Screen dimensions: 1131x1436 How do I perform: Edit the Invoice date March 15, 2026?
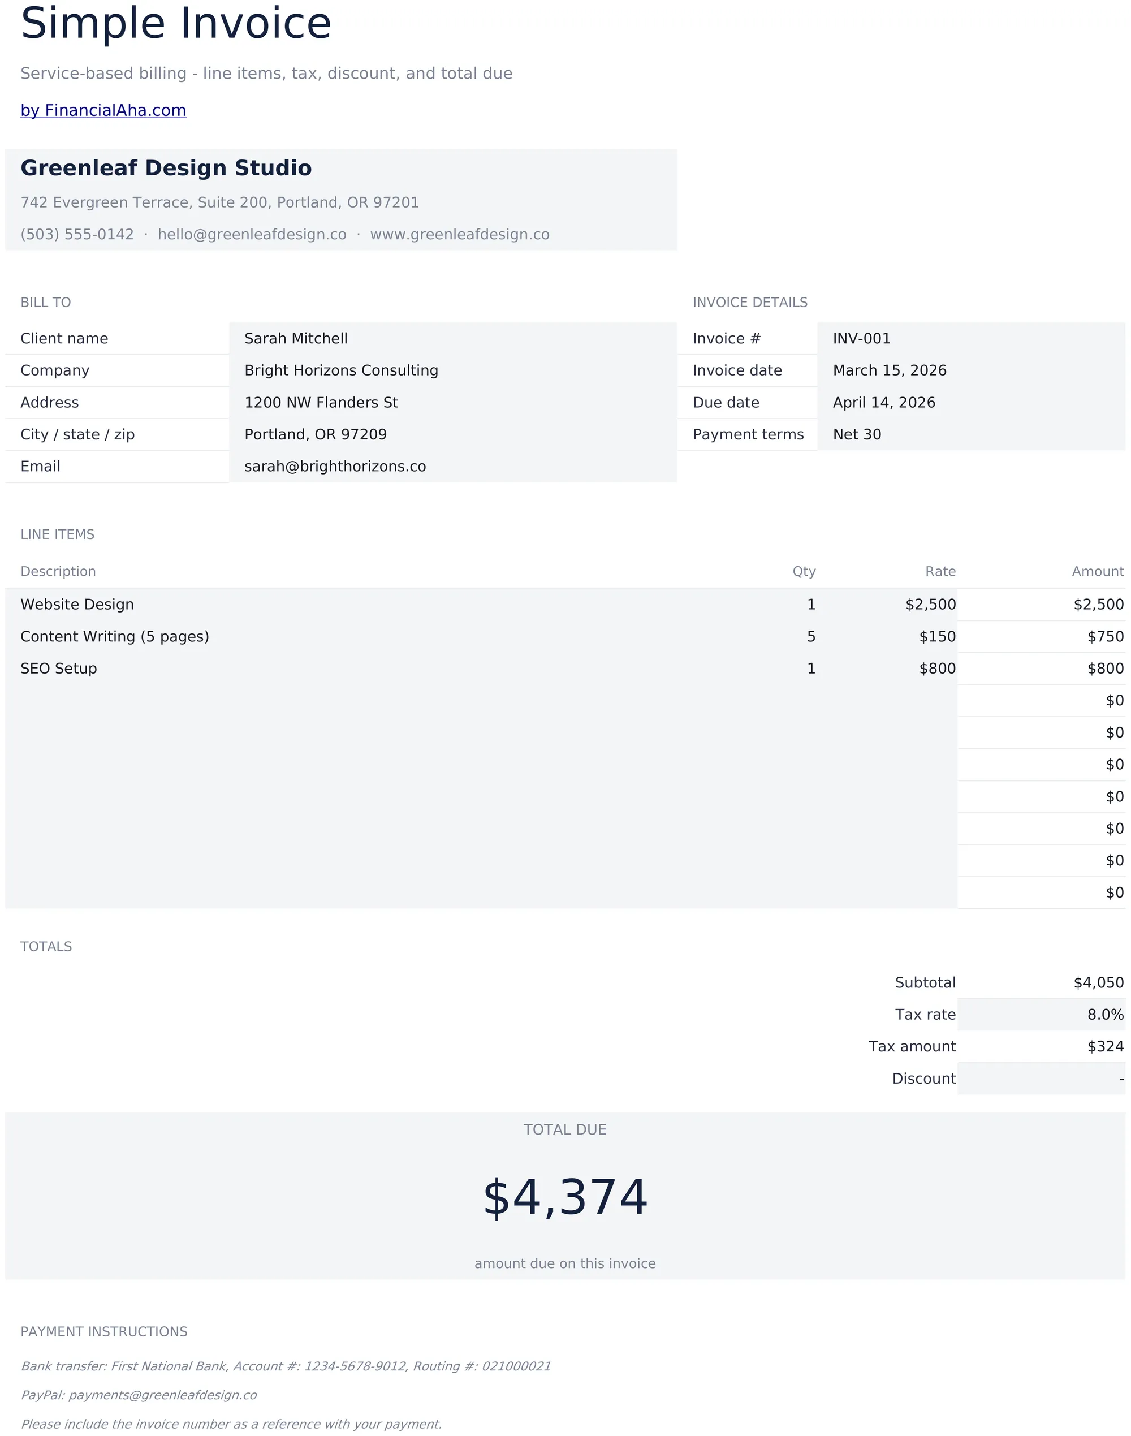click(972, 370)
